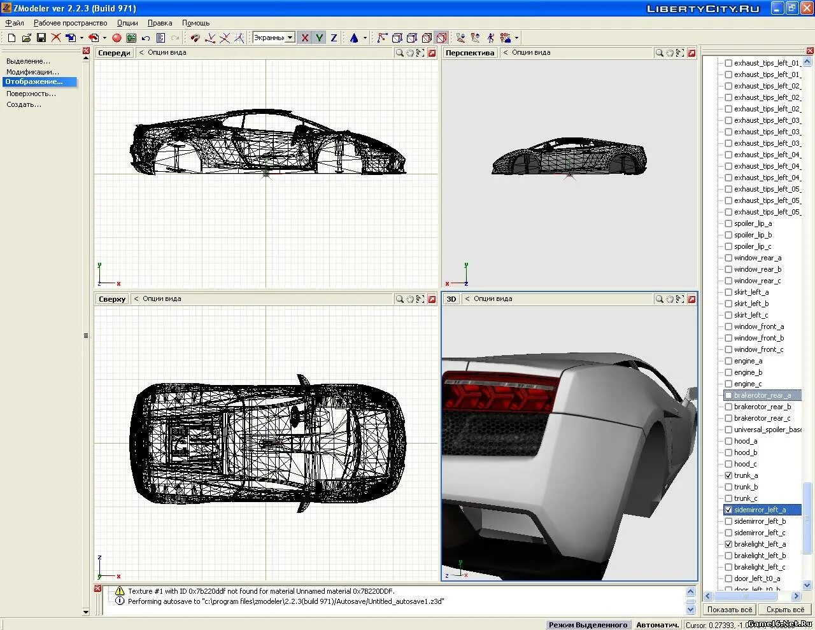Open the Правка menu
Image resolution: width=815 pixels, height=630 pixels.
[x=160, y=23]
